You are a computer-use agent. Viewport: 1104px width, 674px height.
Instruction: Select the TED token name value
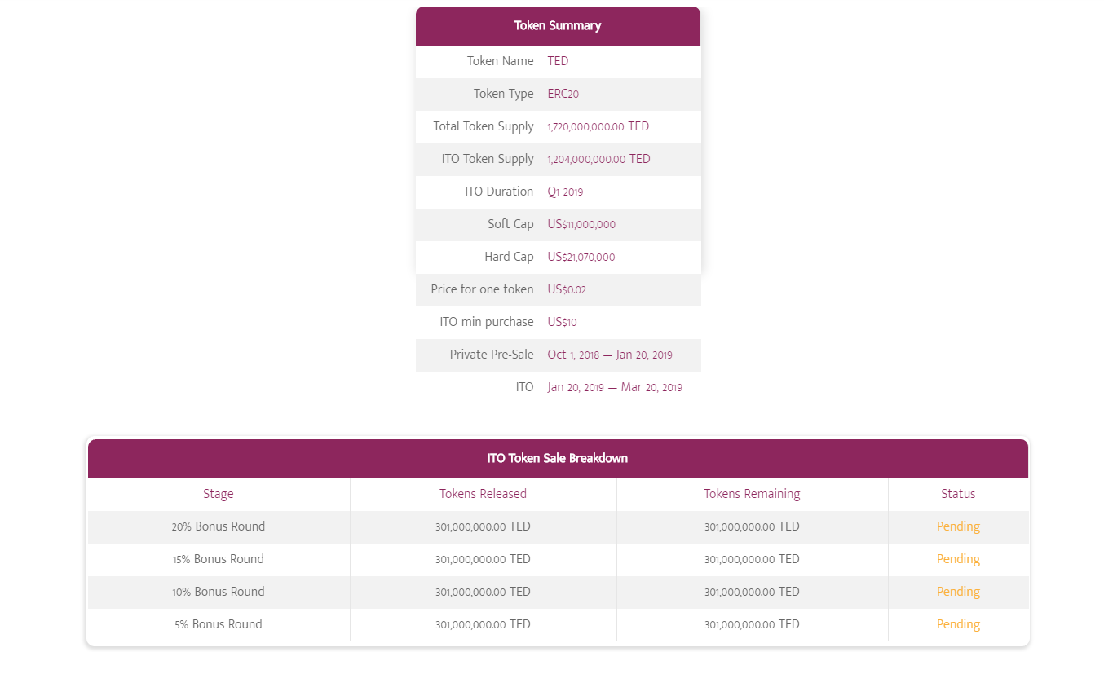pos(559,61)
